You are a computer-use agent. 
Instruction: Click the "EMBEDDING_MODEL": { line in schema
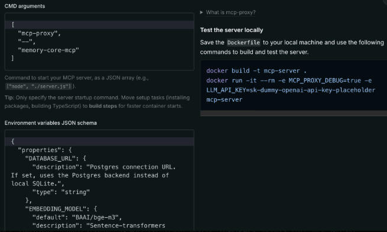[61, 209]
